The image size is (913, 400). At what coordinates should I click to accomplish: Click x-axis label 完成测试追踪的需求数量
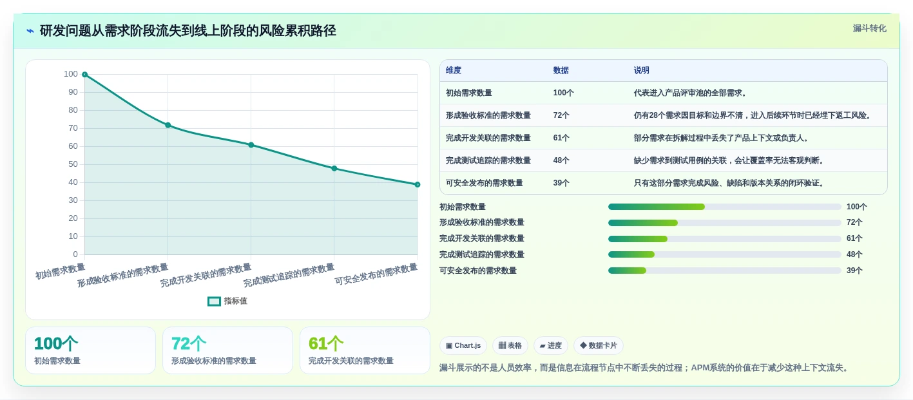pos(289,275)
